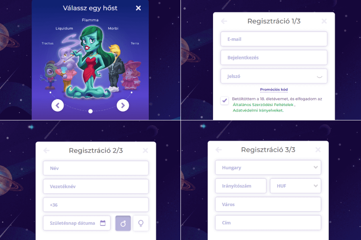This screenshot has width=361, height=240.
Task: Toggle the 18 years age confirmation checkbox
Action: click(225, 100)
